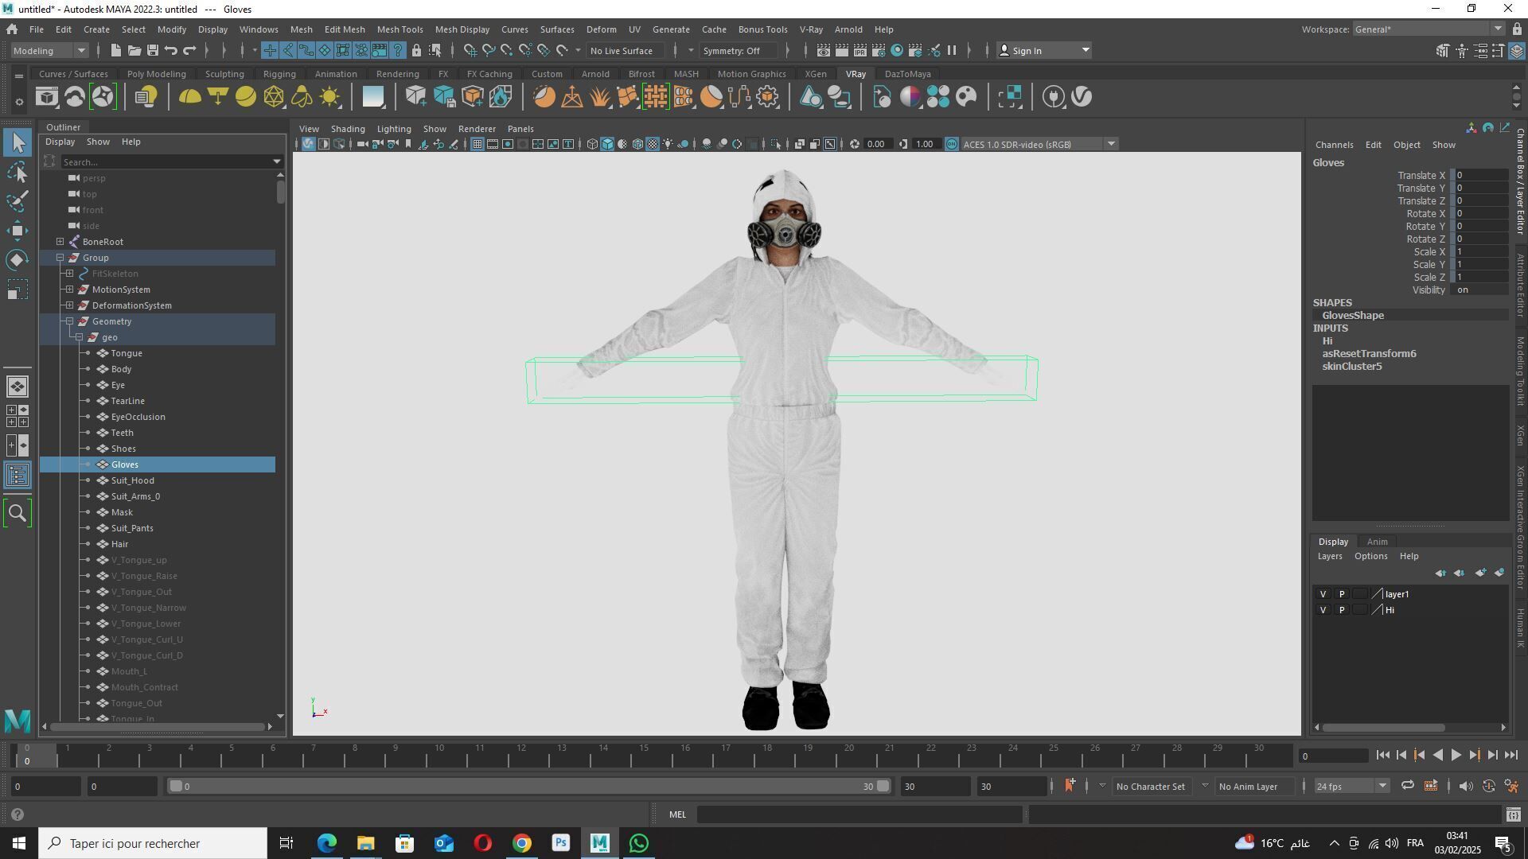Screen dimensions: 1528x859
Task: Click the V-Ray dome light shelf icon
Action: pos(190,97)
